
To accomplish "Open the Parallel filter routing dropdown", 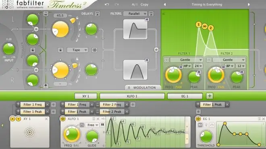I will point(135,14).
